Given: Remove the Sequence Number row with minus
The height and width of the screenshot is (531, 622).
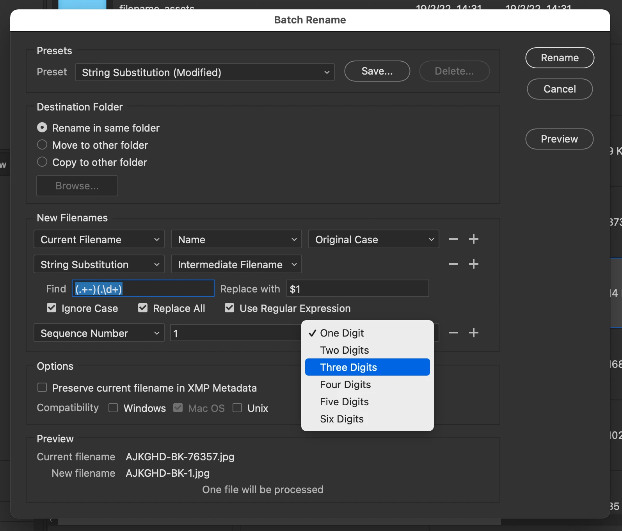Looking at the screenshot, I should click(453, 333).
